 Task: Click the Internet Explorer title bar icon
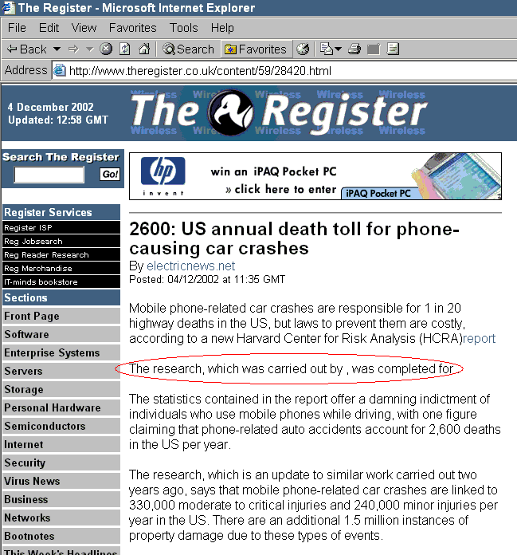(x=9, y=7)
